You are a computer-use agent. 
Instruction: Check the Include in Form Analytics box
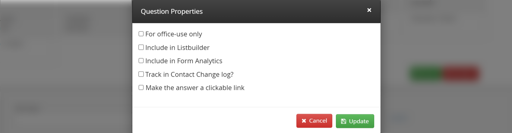[x=141, y=61]
